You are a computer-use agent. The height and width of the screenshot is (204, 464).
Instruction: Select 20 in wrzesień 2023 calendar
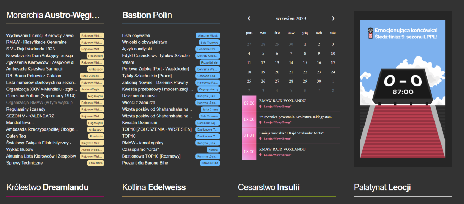[x=277, y=72]
